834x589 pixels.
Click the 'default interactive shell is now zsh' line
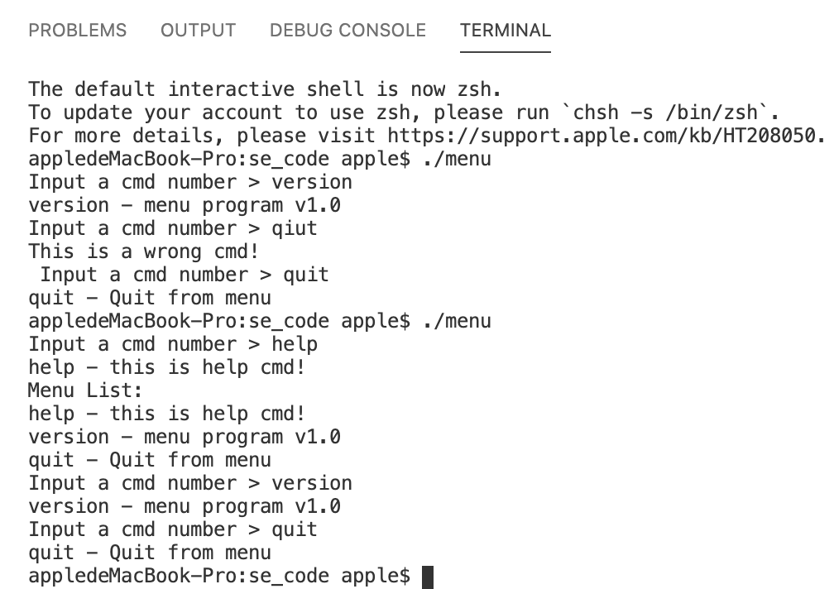[265, 89]
